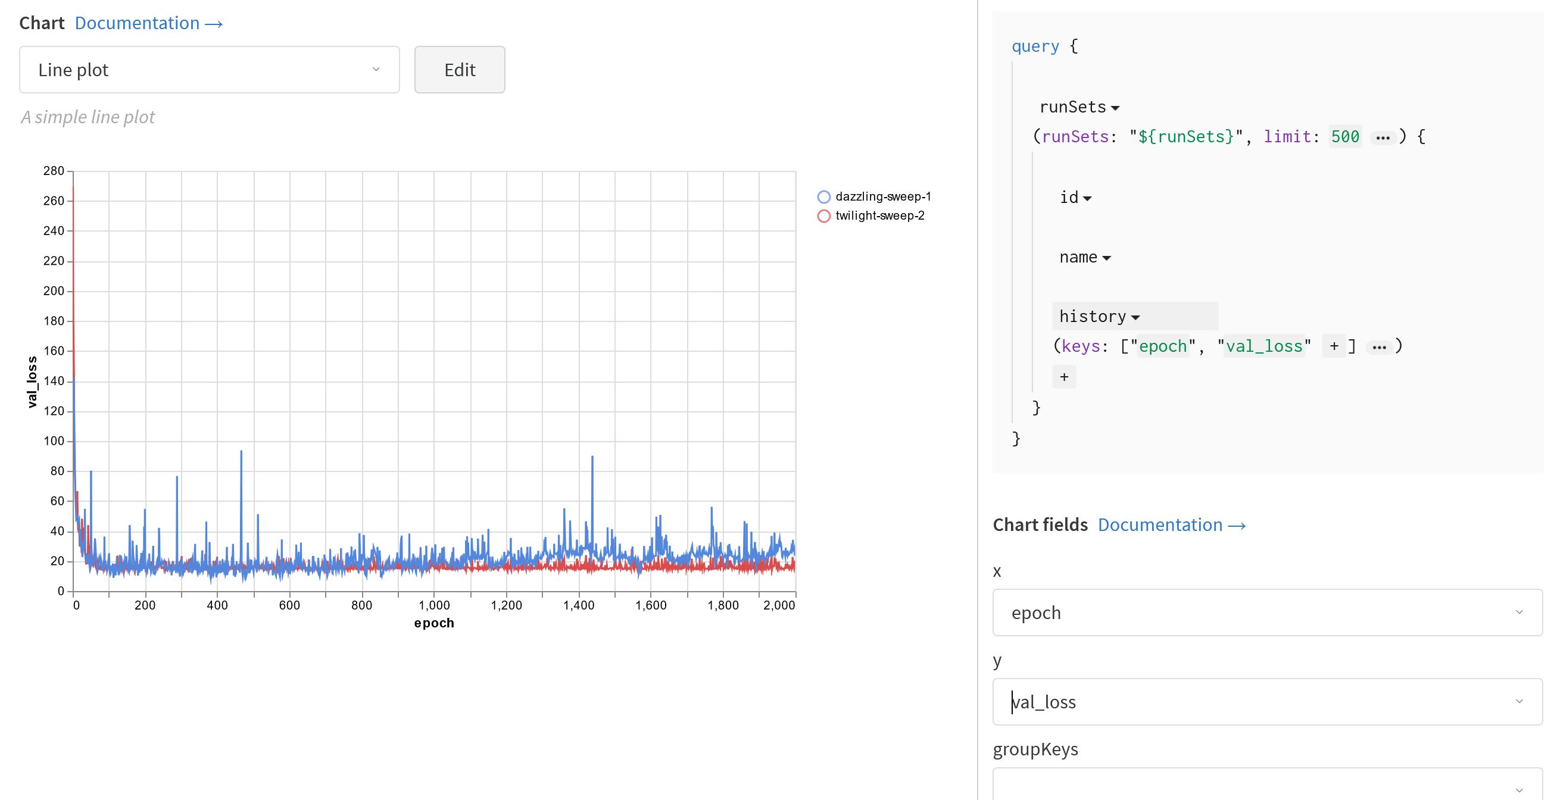Click the plus icon below the history block

coord(1064,376)
